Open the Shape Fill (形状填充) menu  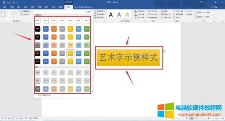point(100,11)
